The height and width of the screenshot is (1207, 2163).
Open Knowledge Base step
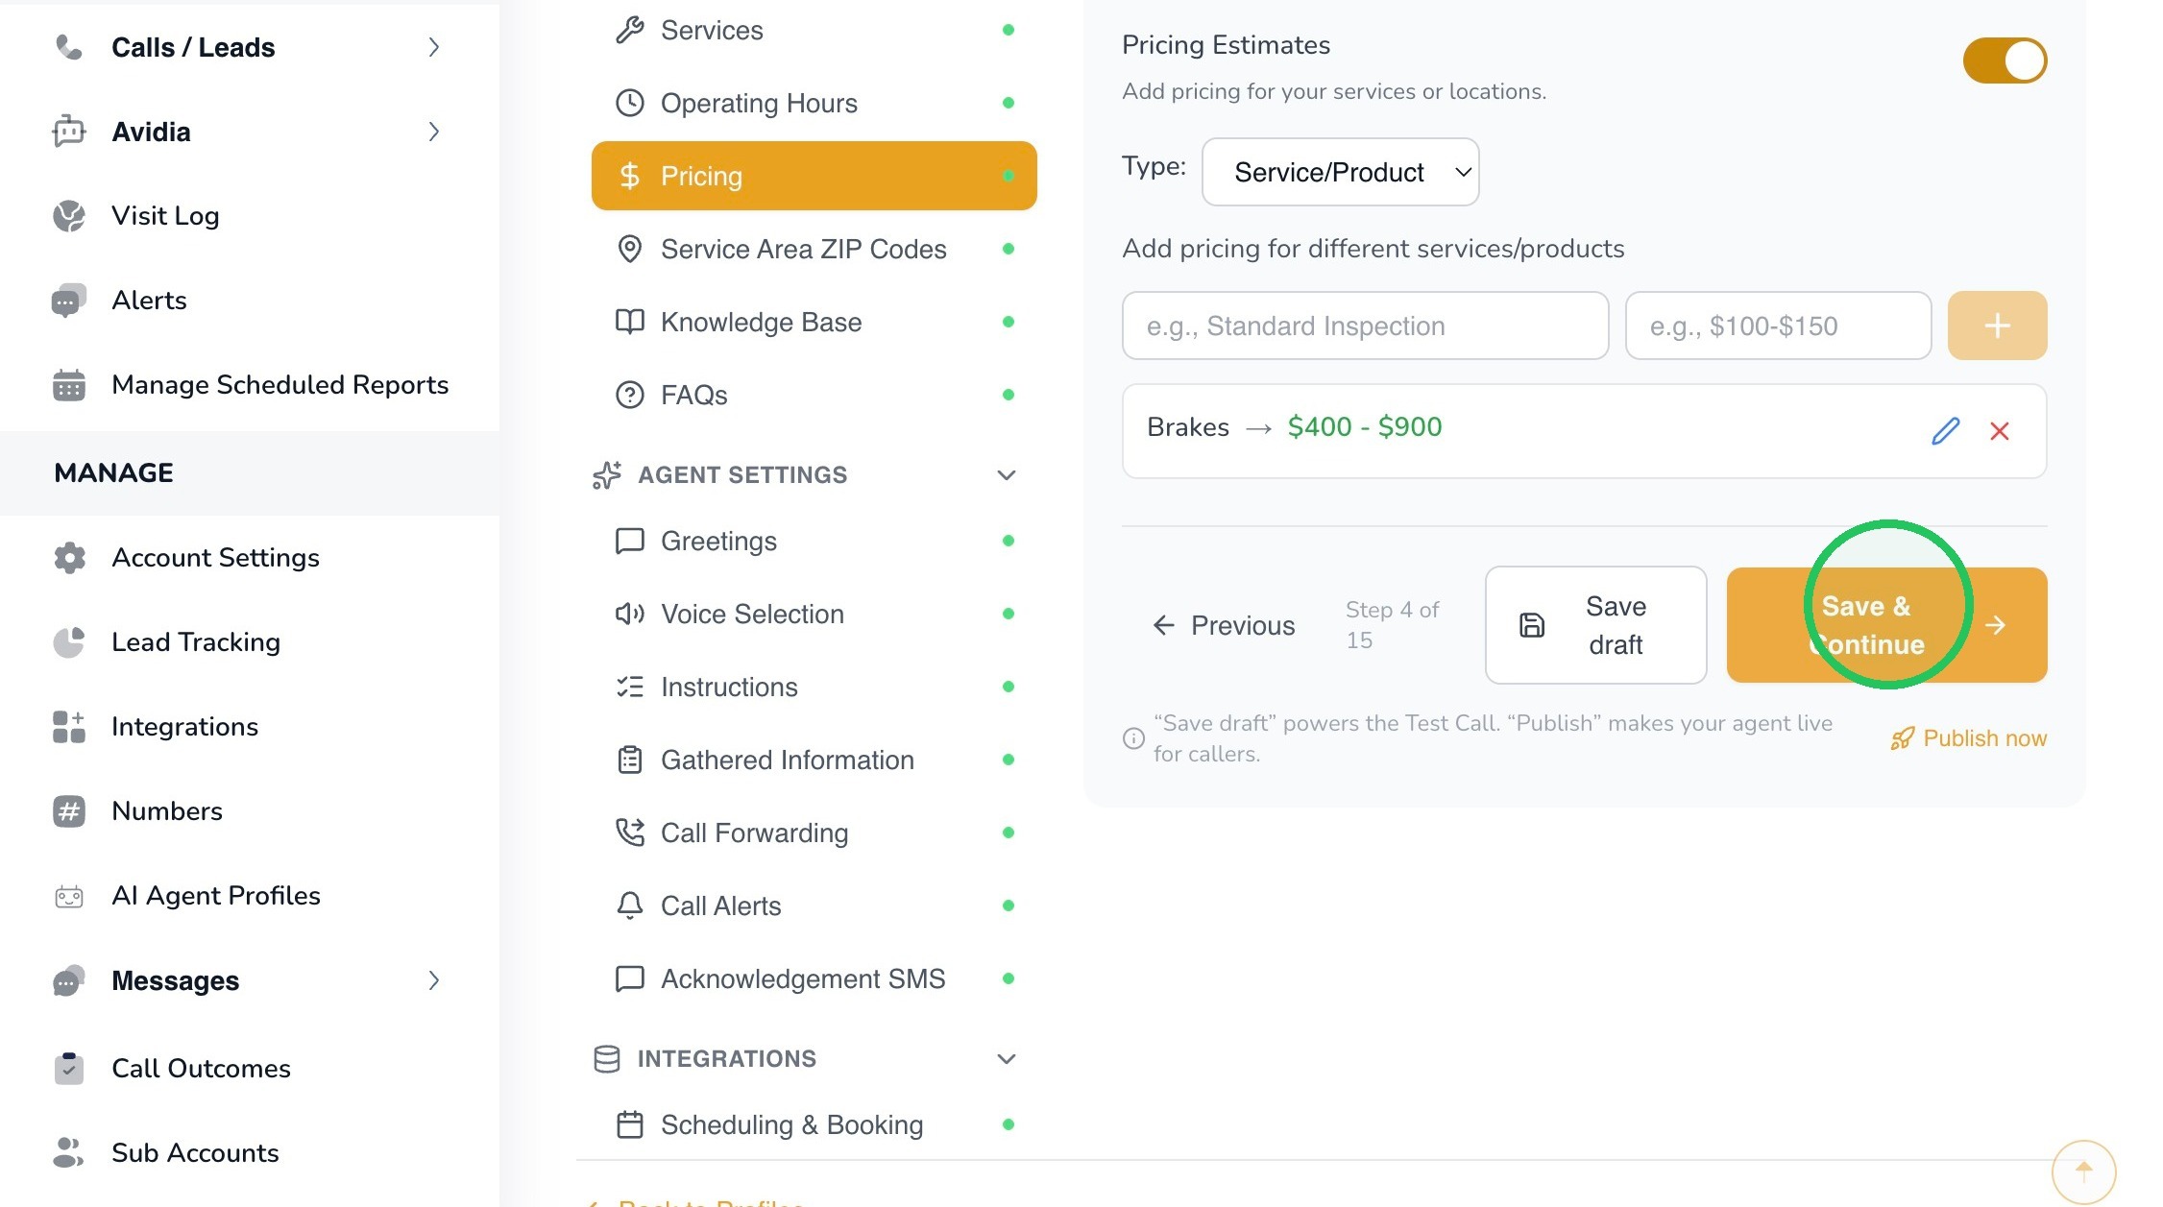click(814, 322)
